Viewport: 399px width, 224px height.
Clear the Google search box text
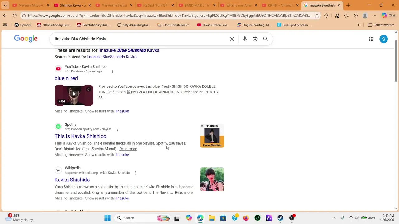coord(232,39)
